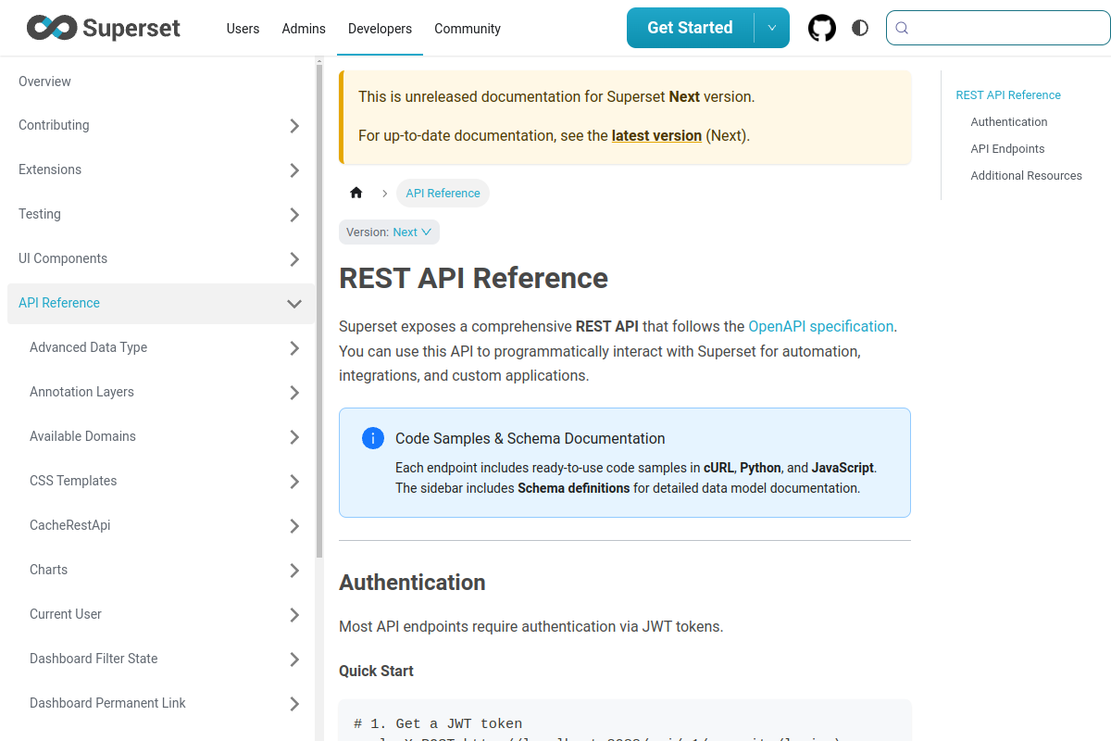This screenshot has width=1111, height=741.
Task: Expand the Extensions section chevron
Action: click(294, 170)
